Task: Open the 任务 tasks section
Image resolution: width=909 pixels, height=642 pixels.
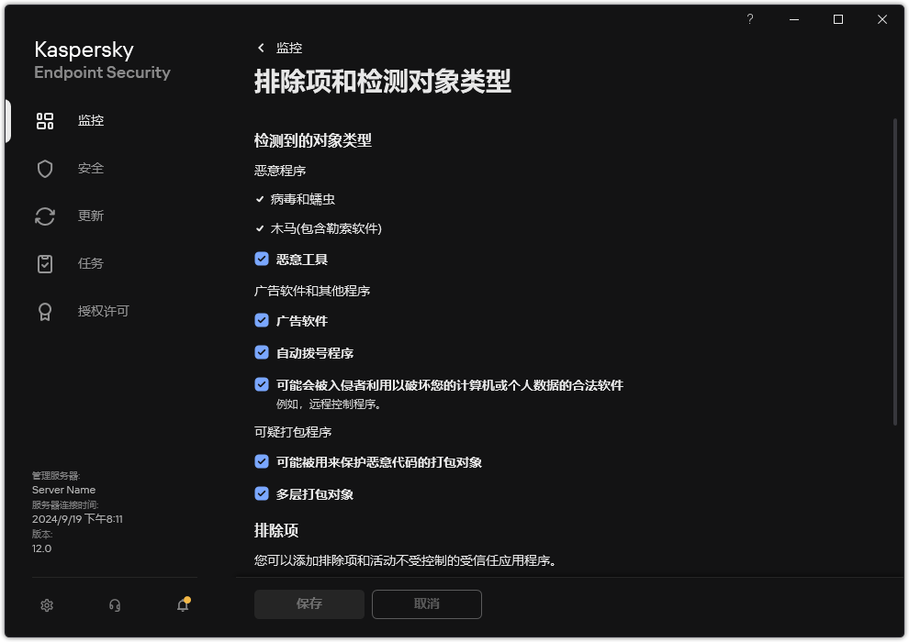Action: [89, 263]
